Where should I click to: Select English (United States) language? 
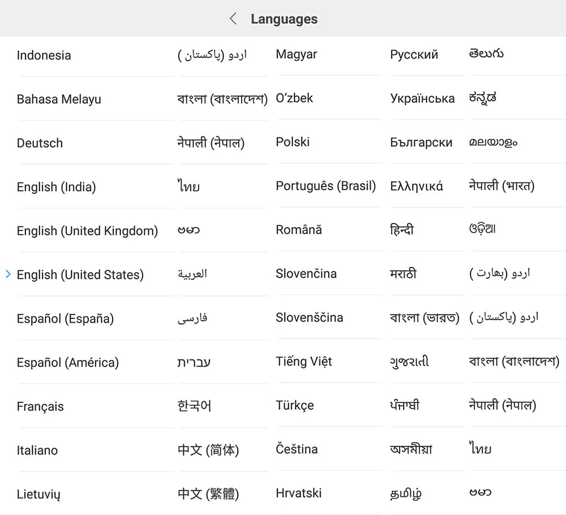point(80,274)
